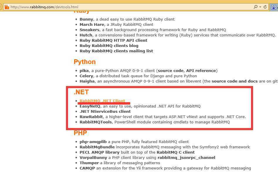
Task: Open the php-amqplib link
Action: (x=93, y=142)
